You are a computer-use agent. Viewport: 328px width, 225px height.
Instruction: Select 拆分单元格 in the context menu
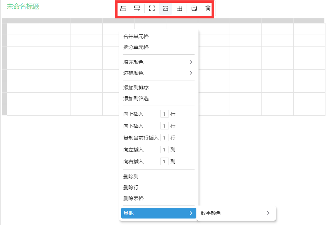click(x=136, y=47)
